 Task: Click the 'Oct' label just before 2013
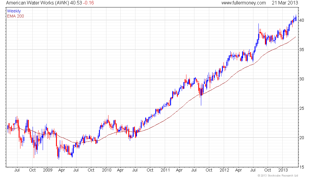click(x=268, y=170)
